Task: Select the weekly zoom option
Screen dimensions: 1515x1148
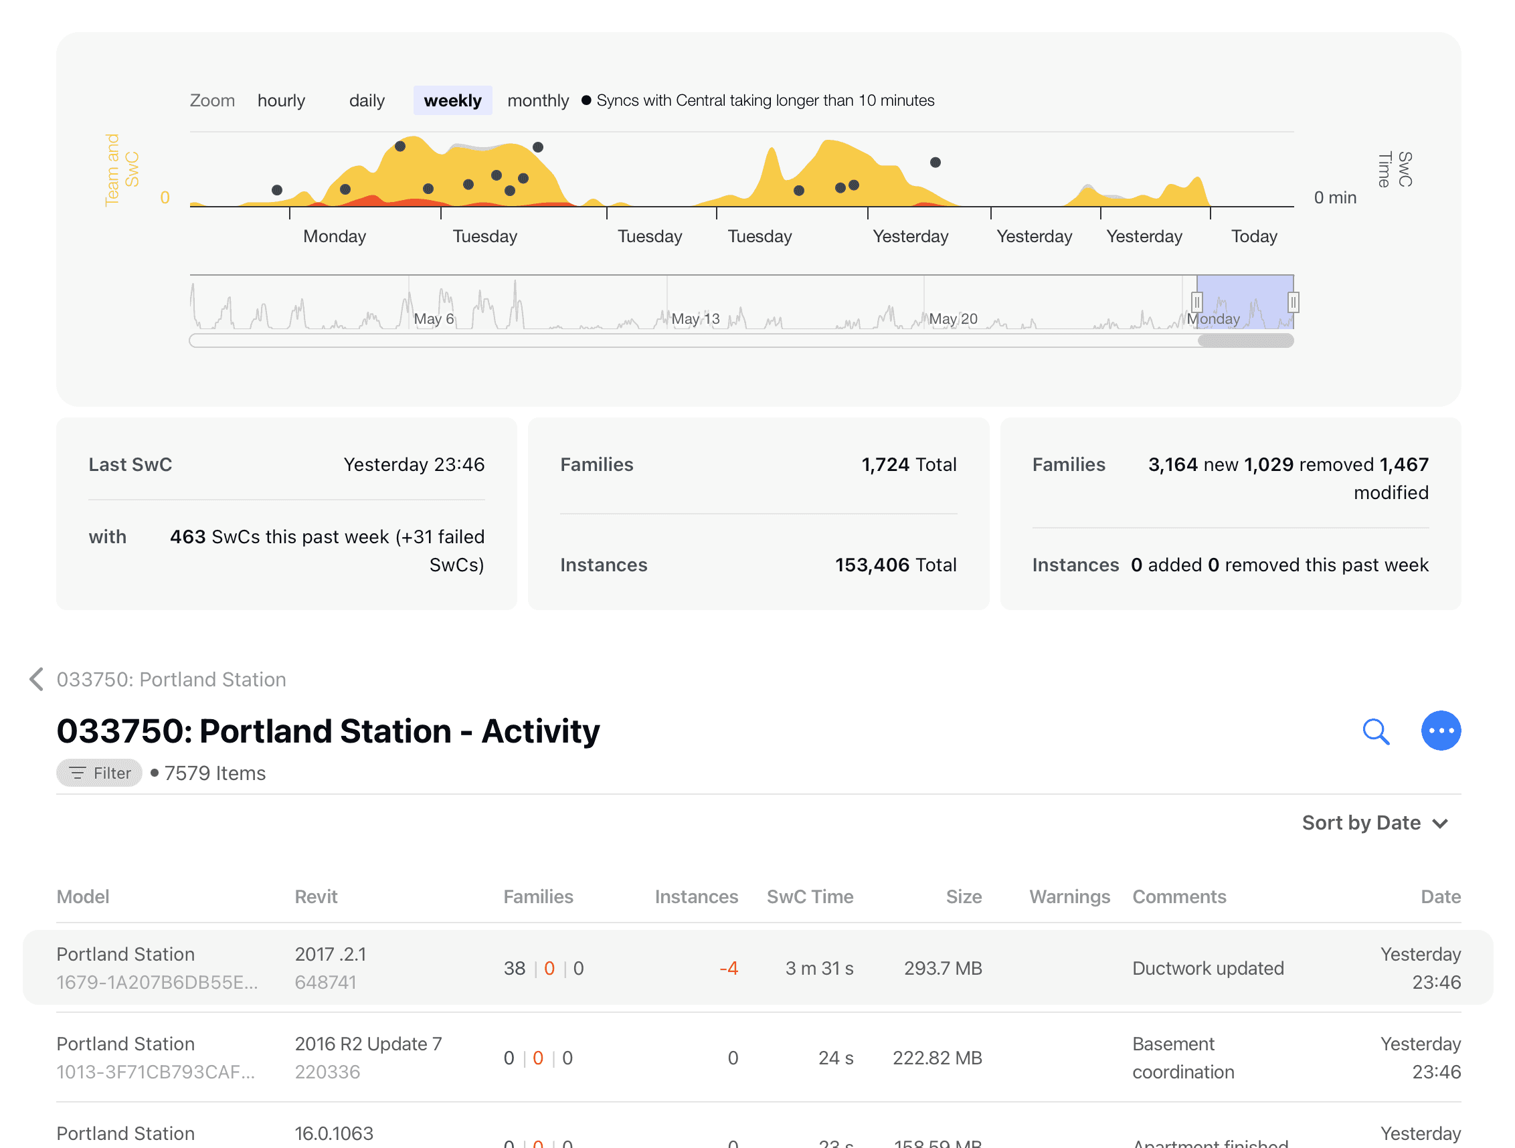Action: [452, 100]
